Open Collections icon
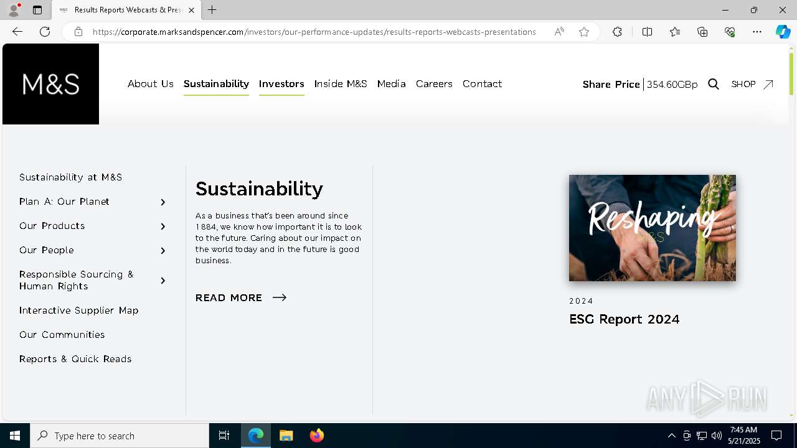Image resolution: width=797 pixels, height=448 pixels. pyautogui.click(x=702, y=32)
